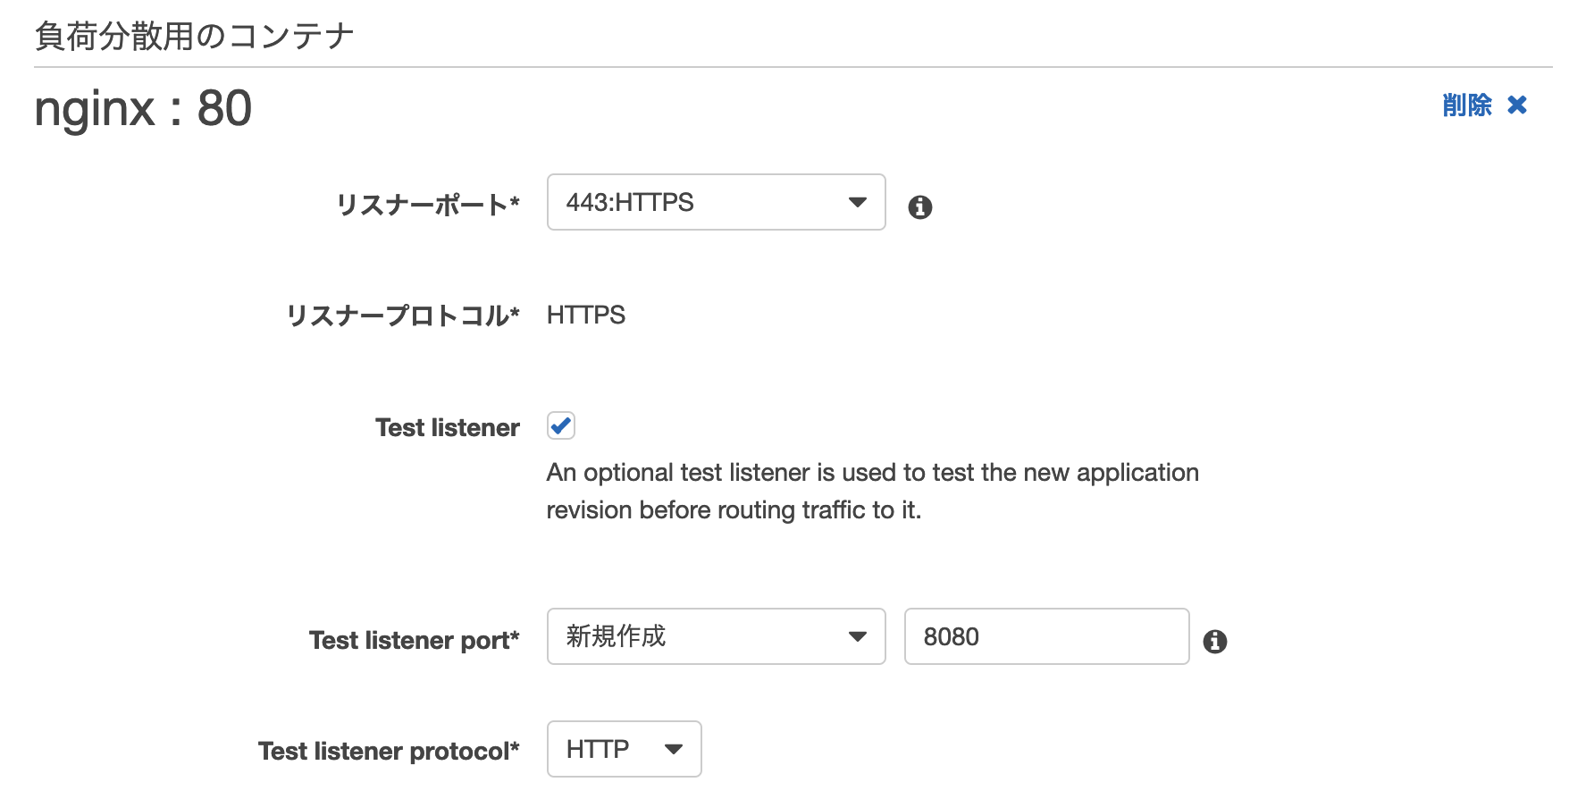The width and height of the screenshot is (1569, 799).
Task: Click the blue X icon beside 削除
Action: pyautogui.click(x=1516, y=105)
